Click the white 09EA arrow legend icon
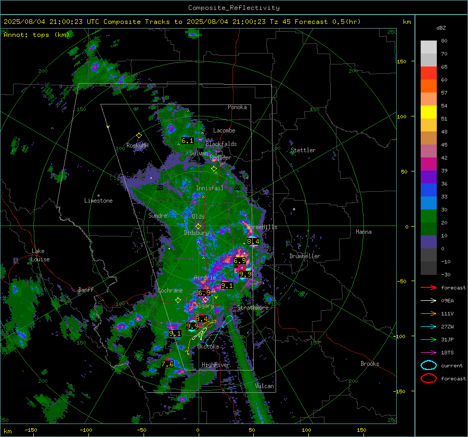This screenshot has height=437, width=468. point(428,301)
